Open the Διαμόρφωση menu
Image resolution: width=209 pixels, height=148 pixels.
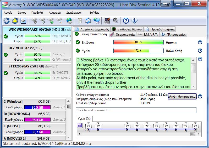74,13
